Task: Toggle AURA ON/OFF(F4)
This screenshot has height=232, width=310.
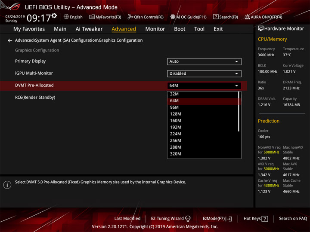Action: coord(263,17)
